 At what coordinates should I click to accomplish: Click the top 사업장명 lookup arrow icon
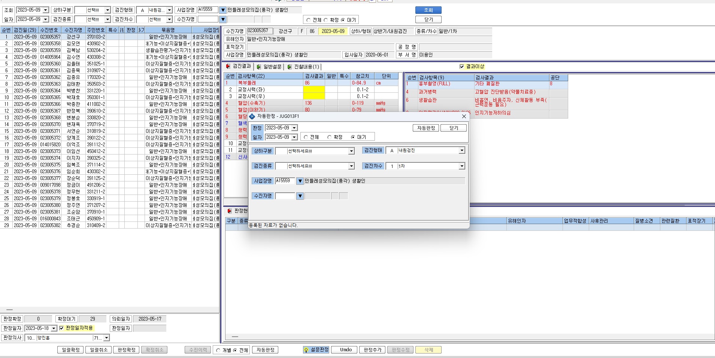click(223, 10)
